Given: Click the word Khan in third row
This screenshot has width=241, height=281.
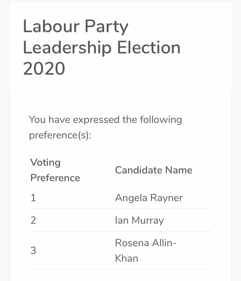Looking at the screenshot, I should [127, 258].
